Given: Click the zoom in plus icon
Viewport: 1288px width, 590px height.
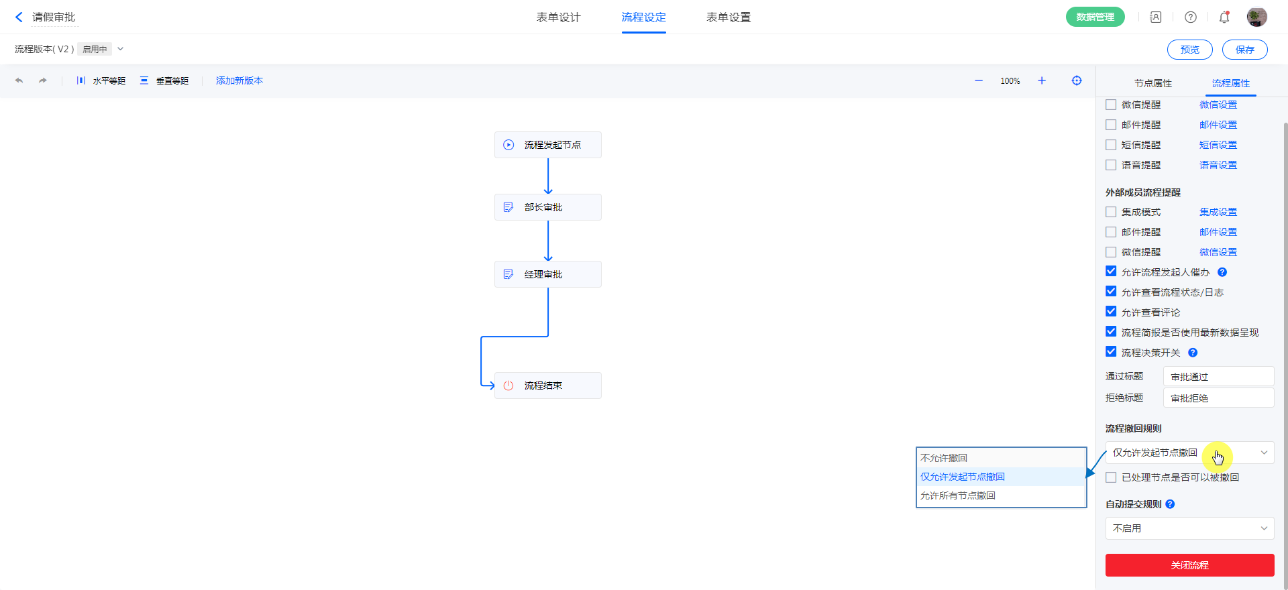Looking at the screenshot, I should [1042, 80].
